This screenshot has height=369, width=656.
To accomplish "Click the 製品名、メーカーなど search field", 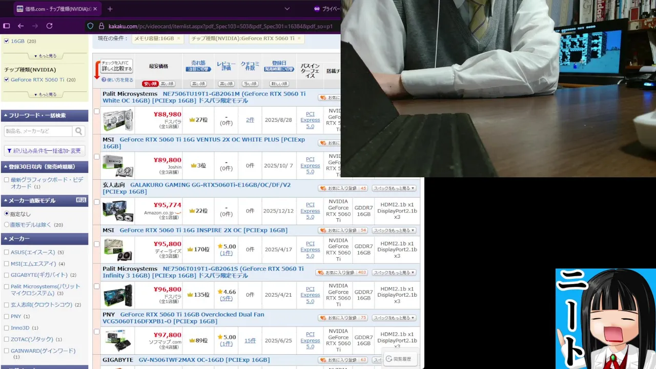I will (38, 131).
